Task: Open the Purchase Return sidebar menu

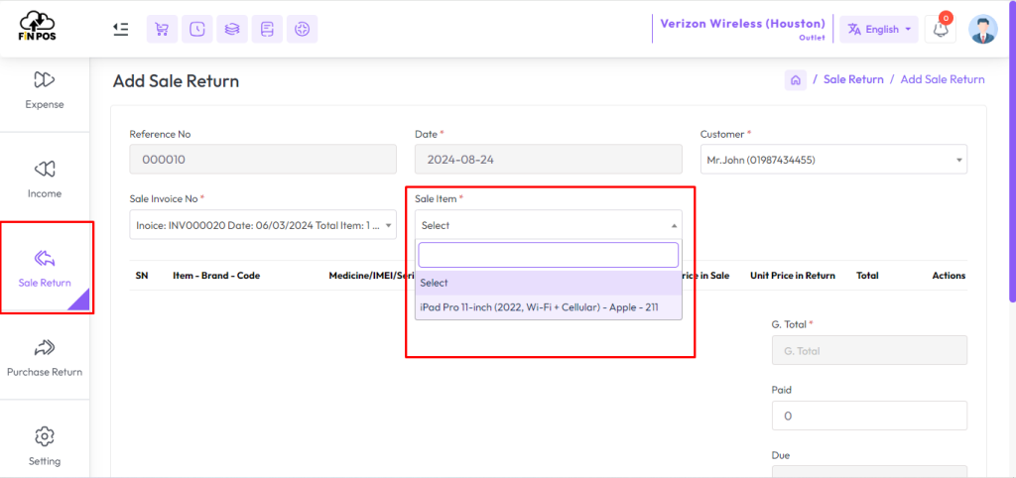Action: (x=44, y=358)
